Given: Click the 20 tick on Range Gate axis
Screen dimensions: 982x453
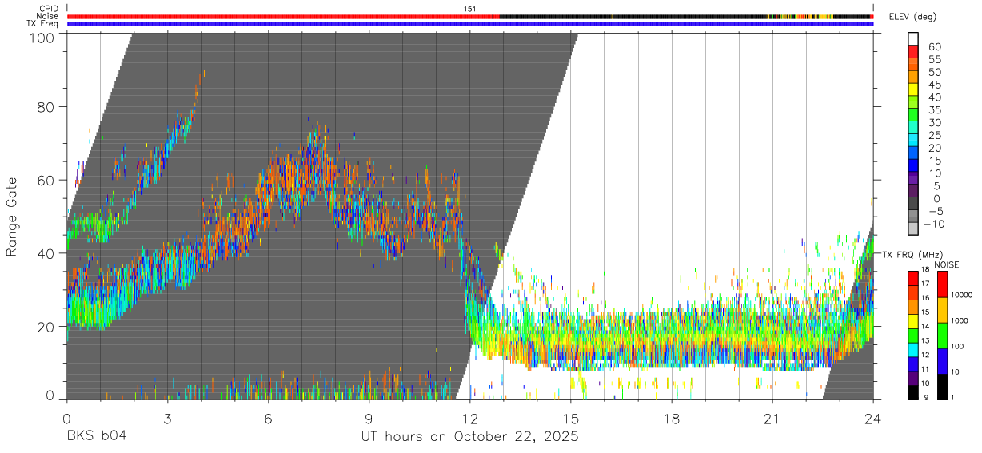Looking at the screenshot, I should point(46,327).
